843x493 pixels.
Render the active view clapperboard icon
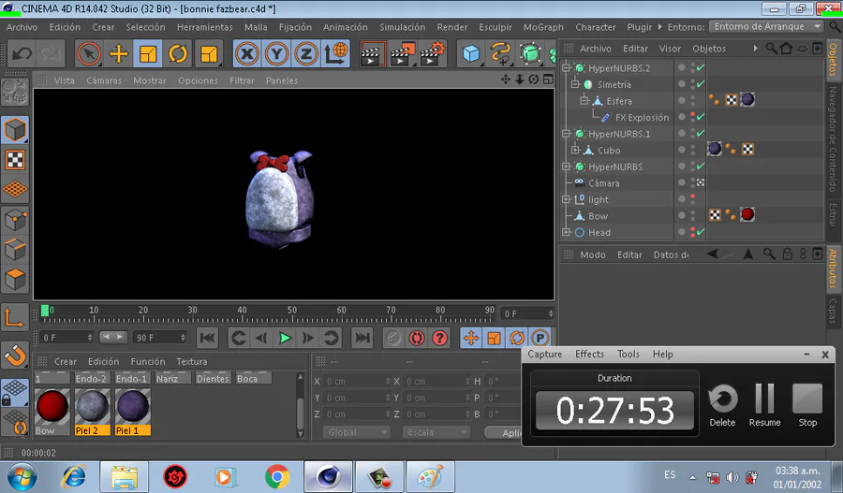373,53
